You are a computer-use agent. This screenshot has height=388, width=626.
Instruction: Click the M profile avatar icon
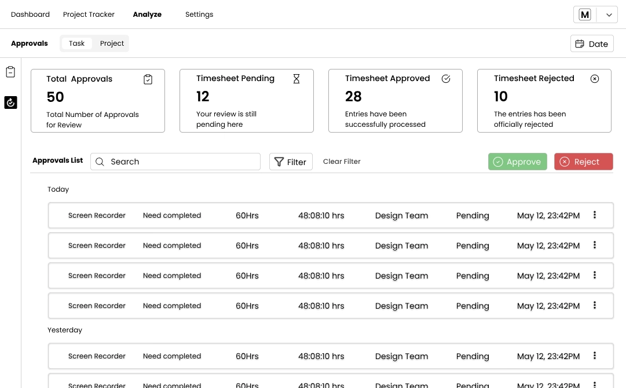click(585, 15)
